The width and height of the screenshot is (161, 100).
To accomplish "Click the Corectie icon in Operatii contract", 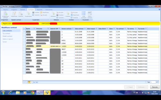I will click(21, 14).
